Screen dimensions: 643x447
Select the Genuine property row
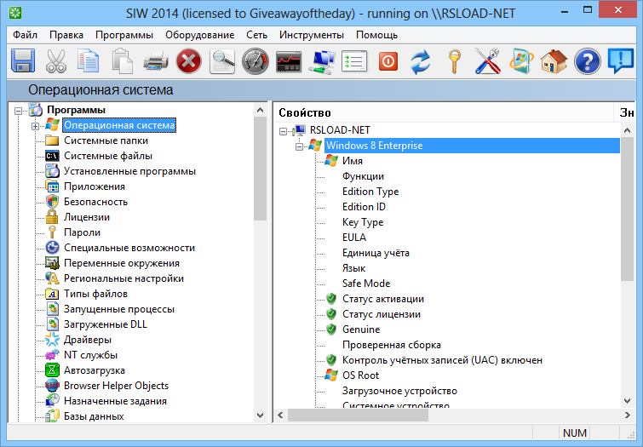361,330
